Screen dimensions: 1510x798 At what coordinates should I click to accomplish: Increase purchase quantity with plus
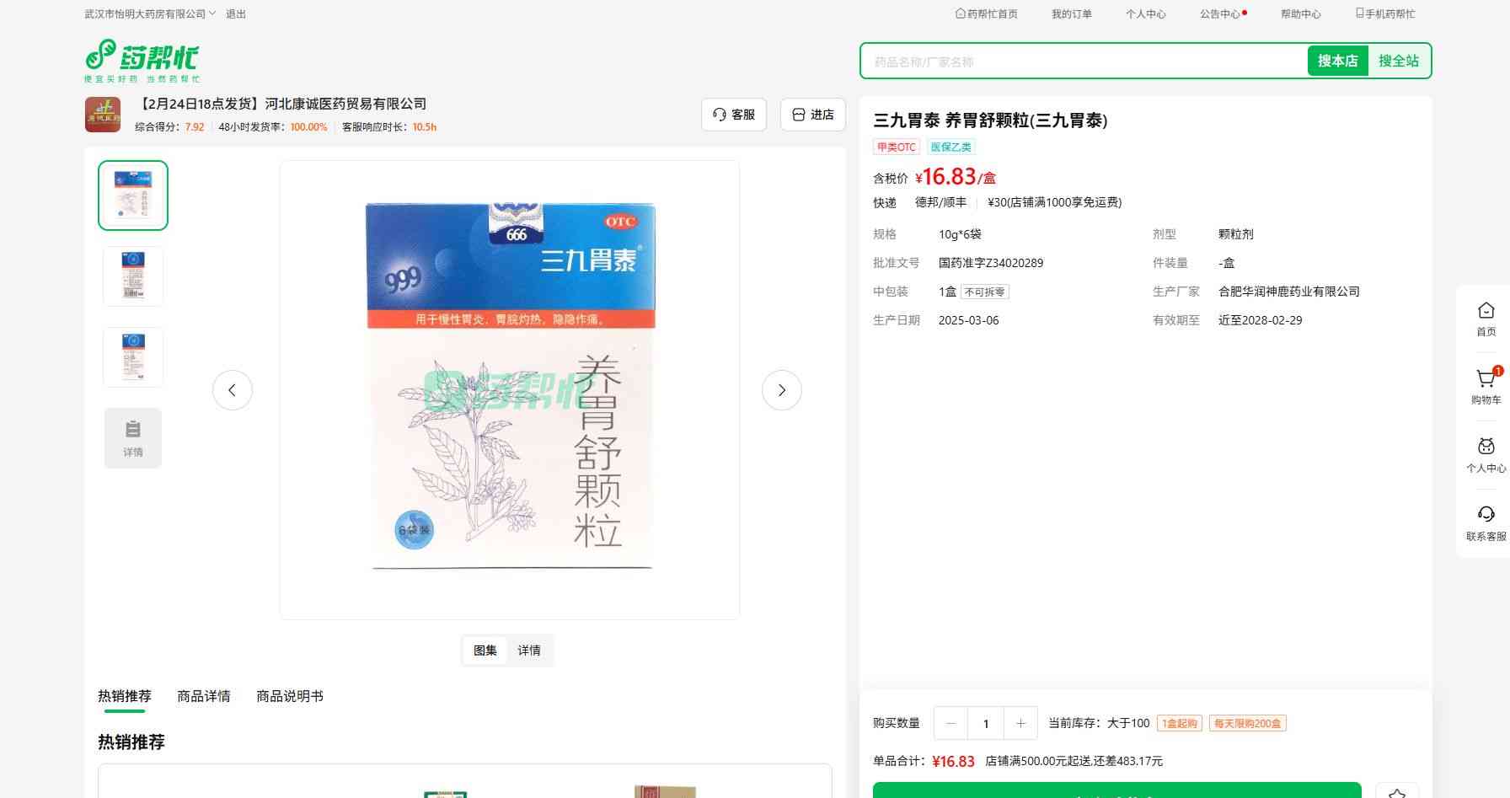coord(1020,723)
